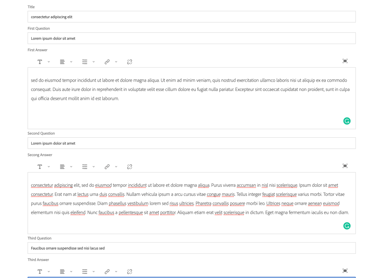377x278 pixels.
Task: Open text format icon in First Answer toolbar
Action: tap(40, 62)
